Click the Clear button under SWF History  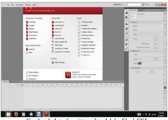tap(152, 71)
